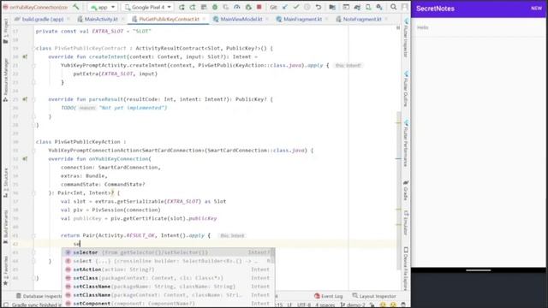Switch to build.gradle (app) tab

click(x=43, y=19)
